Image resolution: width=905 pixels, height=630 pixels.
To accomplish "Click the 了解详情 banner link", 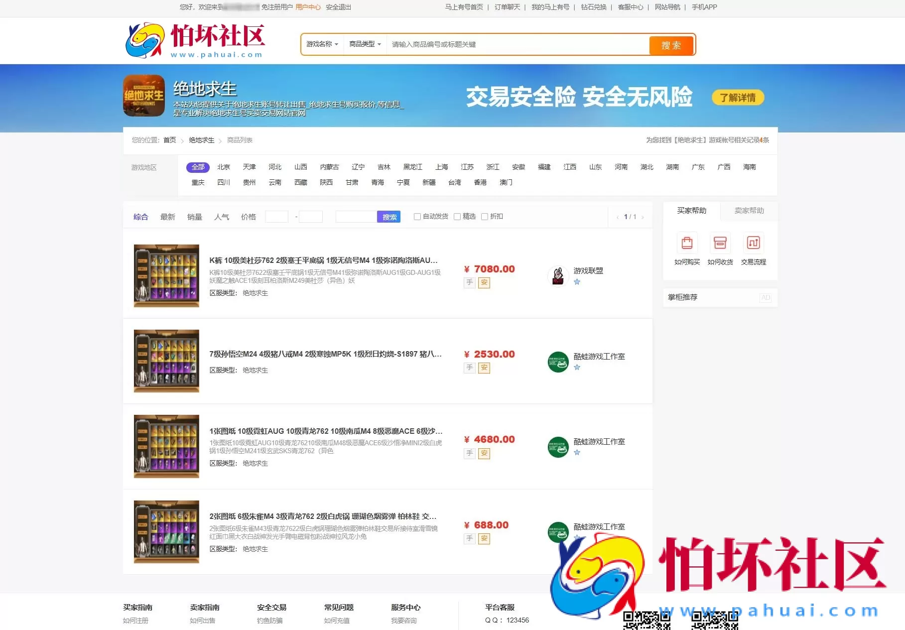I will point(737,97).
